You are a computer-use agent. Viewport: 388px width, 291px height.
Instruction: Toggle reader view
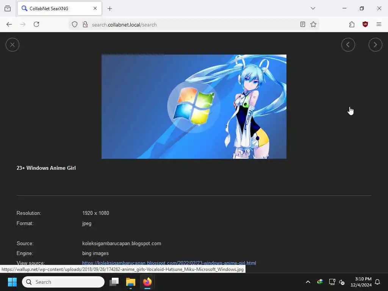pos(302,24)
